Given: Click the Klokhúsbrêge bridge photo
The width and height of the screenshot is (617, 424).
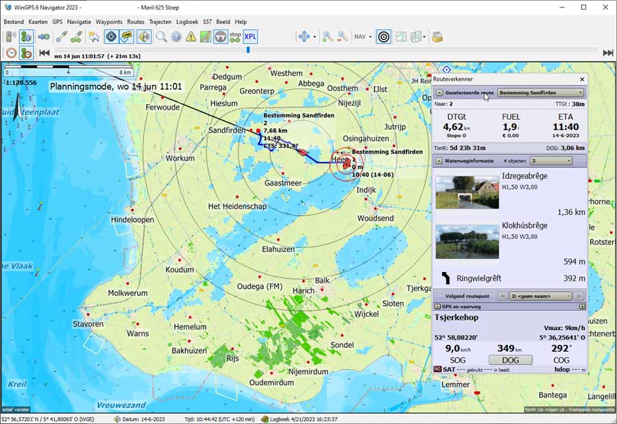Looking at the screenshot, I should [467, 242].
